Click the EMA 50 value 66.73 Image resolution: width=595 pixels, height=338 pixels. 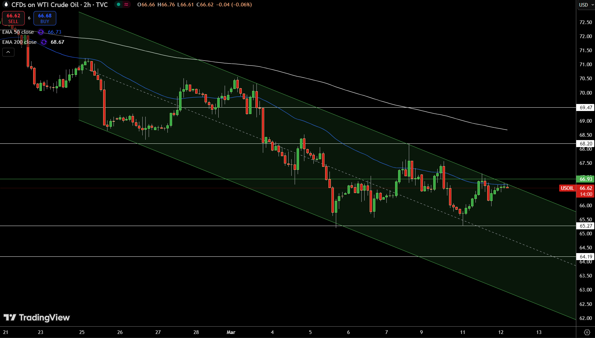[55, 32]
